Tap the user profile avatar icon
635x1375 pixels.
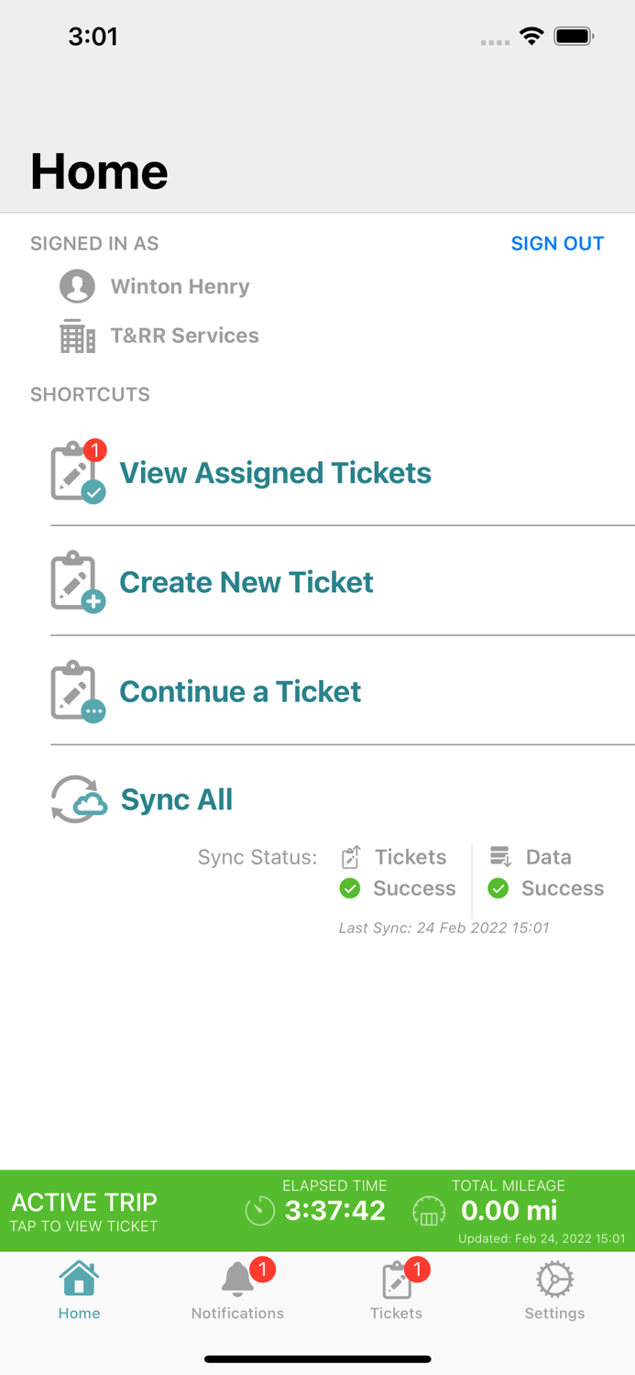pos(77,286)
